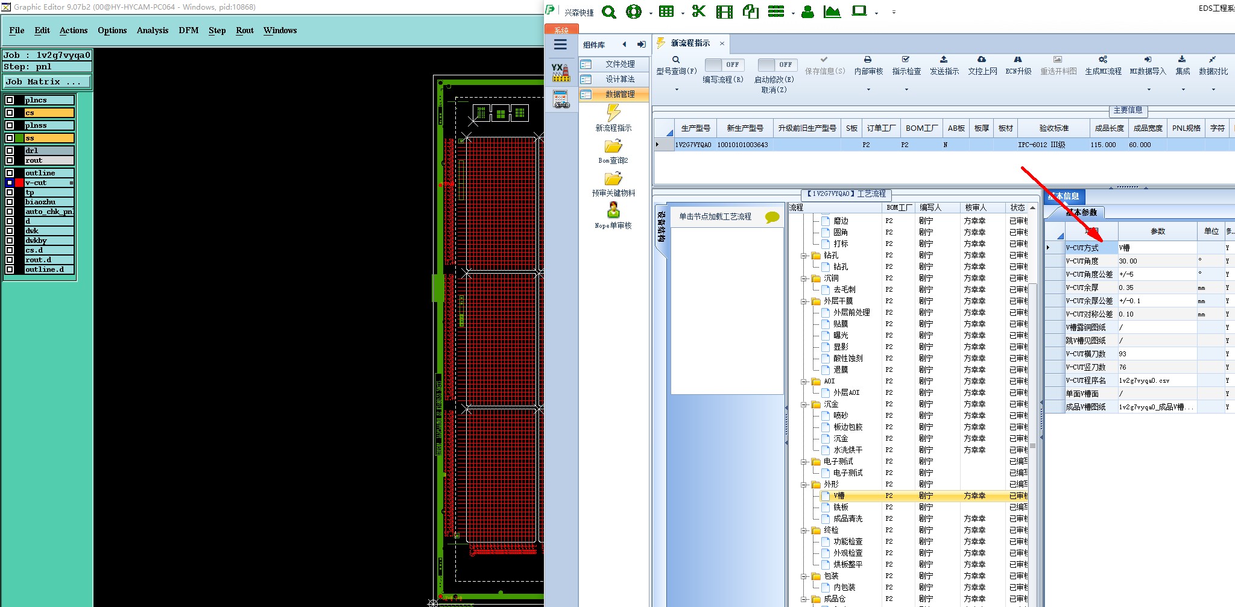
Task: Click the hamburger menu icon in sidebar
Action: [560, 45]
